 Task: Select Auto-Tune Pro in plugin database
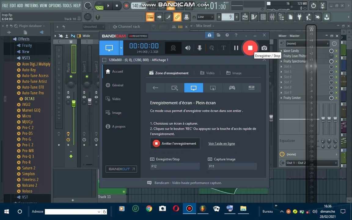click(x=33, y=93)
